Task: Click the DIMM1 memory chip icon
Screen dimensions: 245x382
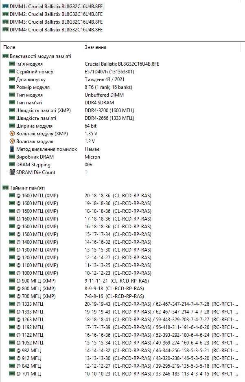Action: (x=5, y=7)
